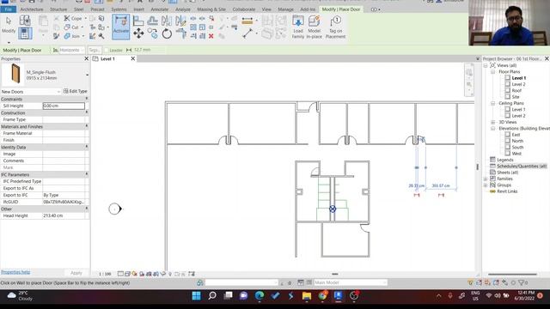Select Schedules/Quantities (all) in browser
Image resolution: width=550 pixels, height=309 pixels.
pyautogui.click(x=522, y=166)
